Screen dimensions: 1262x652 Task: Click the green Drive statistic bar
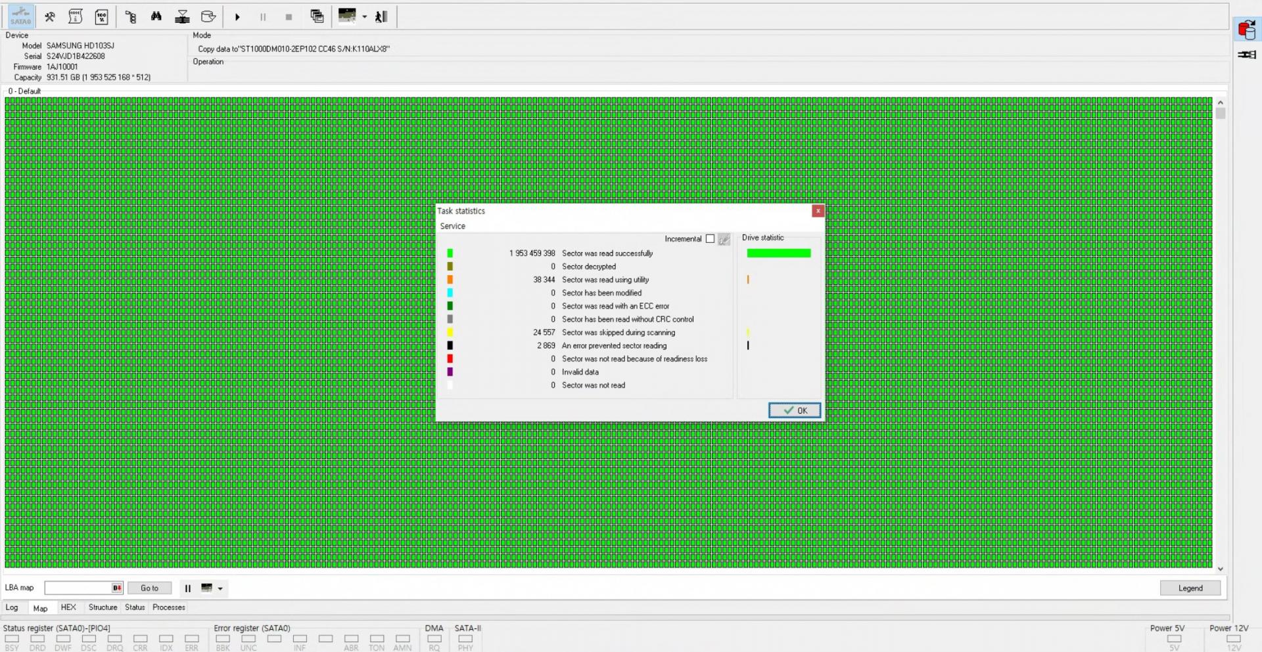(x=779, y=253)
